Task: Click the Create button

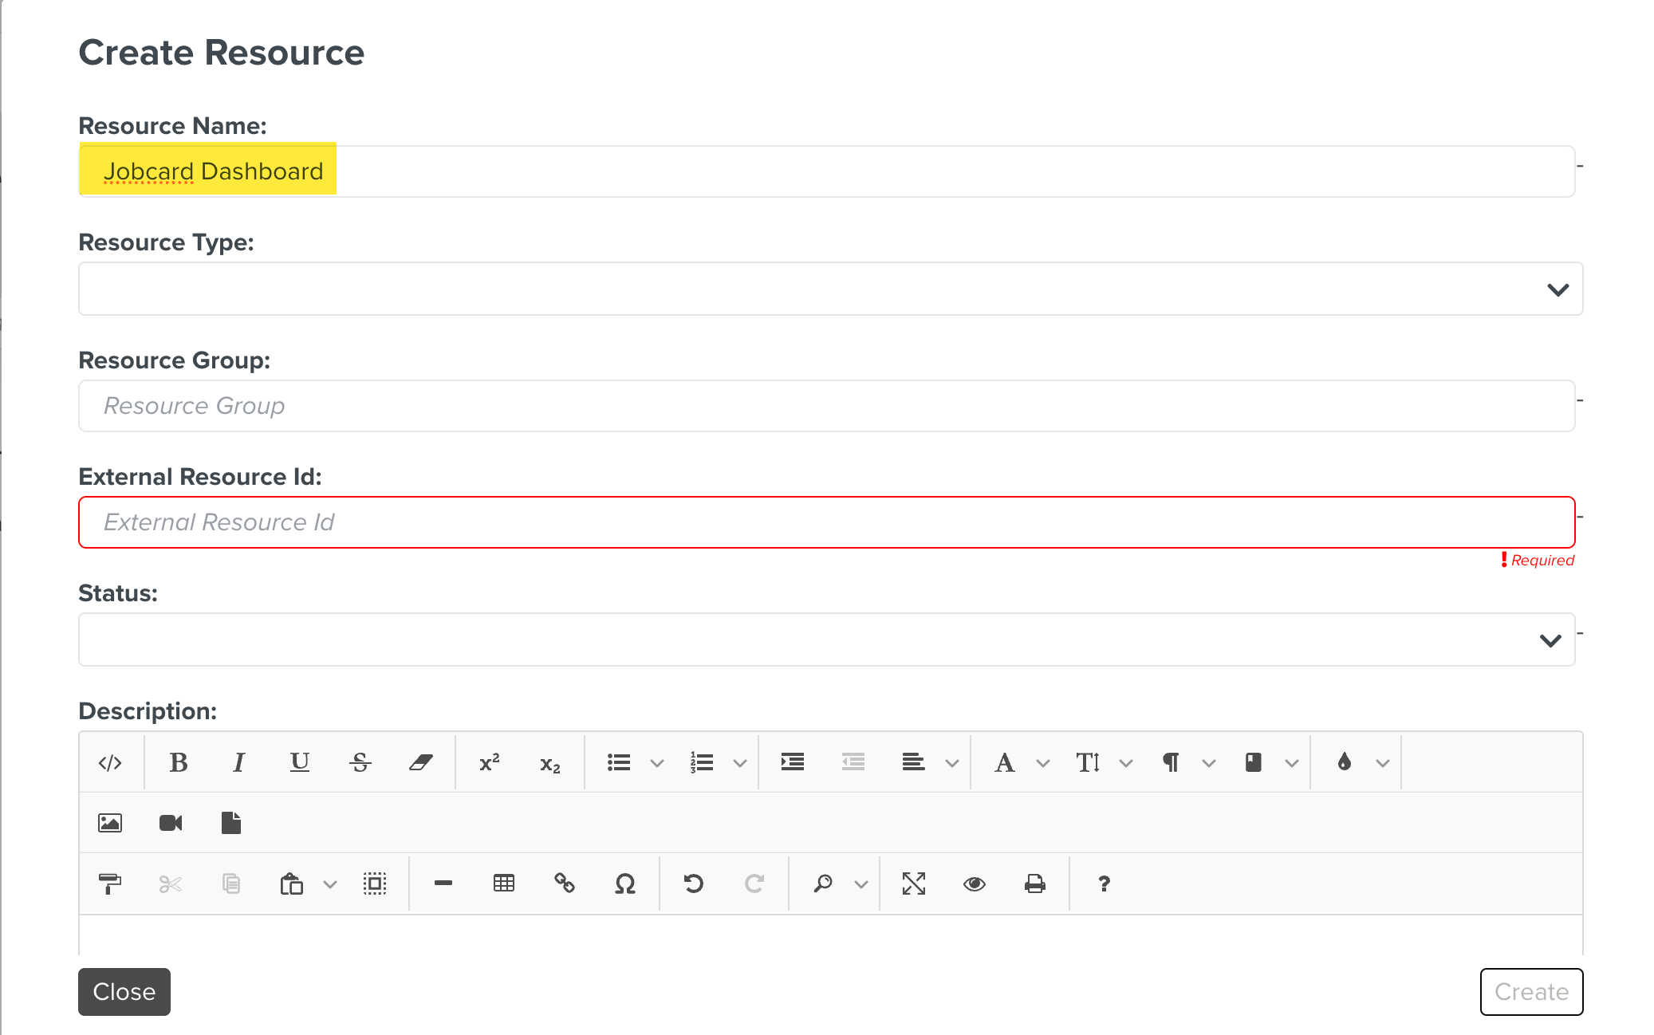Action: point(1531,992)
